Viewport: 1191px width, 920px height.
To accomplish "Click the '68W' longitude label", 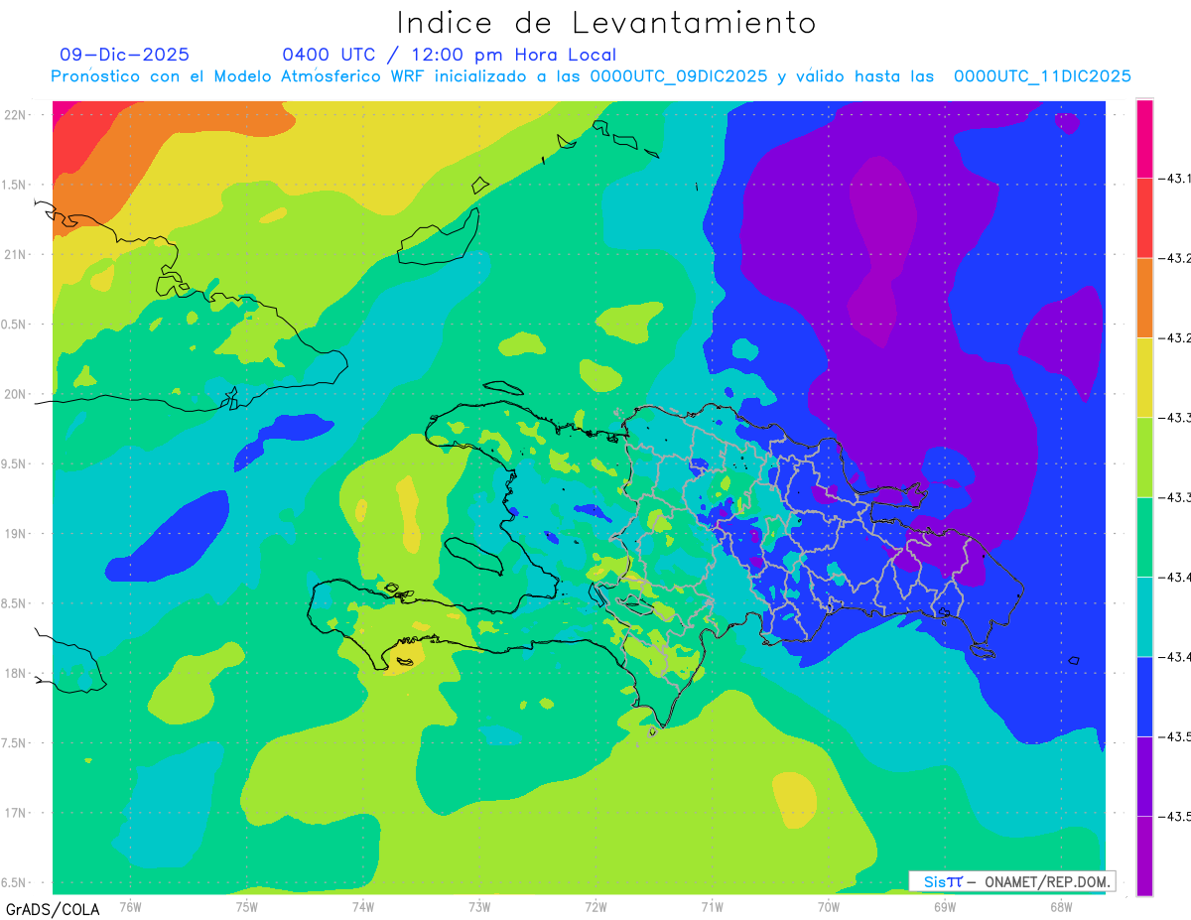I will point(1061,907).
